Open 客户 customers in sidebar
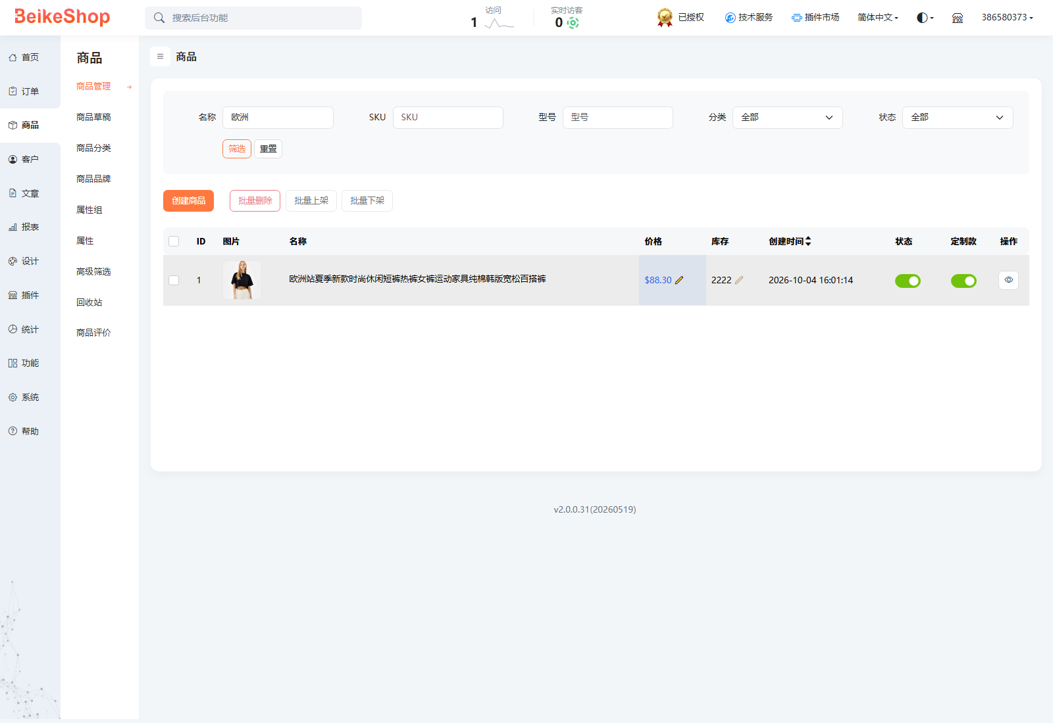The image size is (1053, 723). (x=24, y=159)
